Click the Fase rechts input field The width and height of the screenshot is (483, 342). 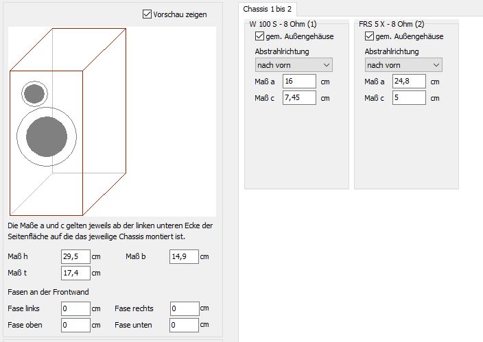click(185, 308)
